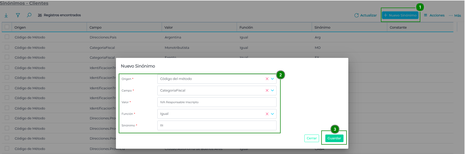This screenshot has width=465, height=154.
Task: Check the Argentina row checkbox
Action: [7, 37]
